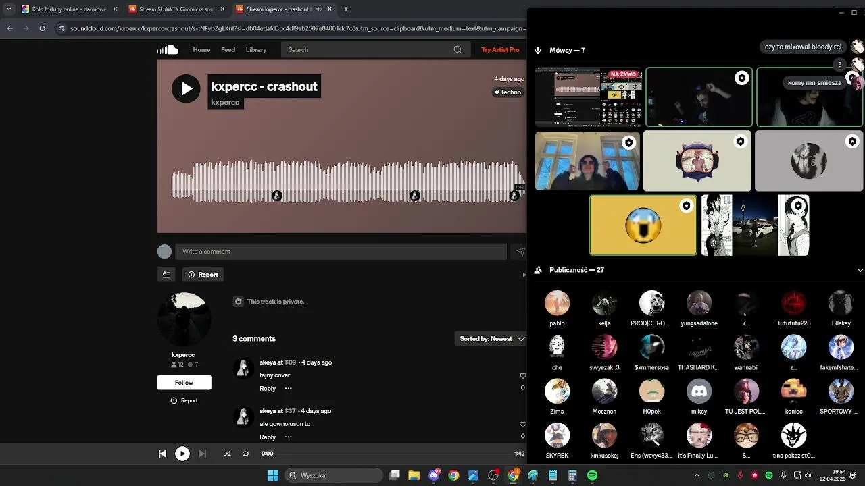Click Try Artist Pro link
The height and width of the screenshot is (486, 865).
500,49
